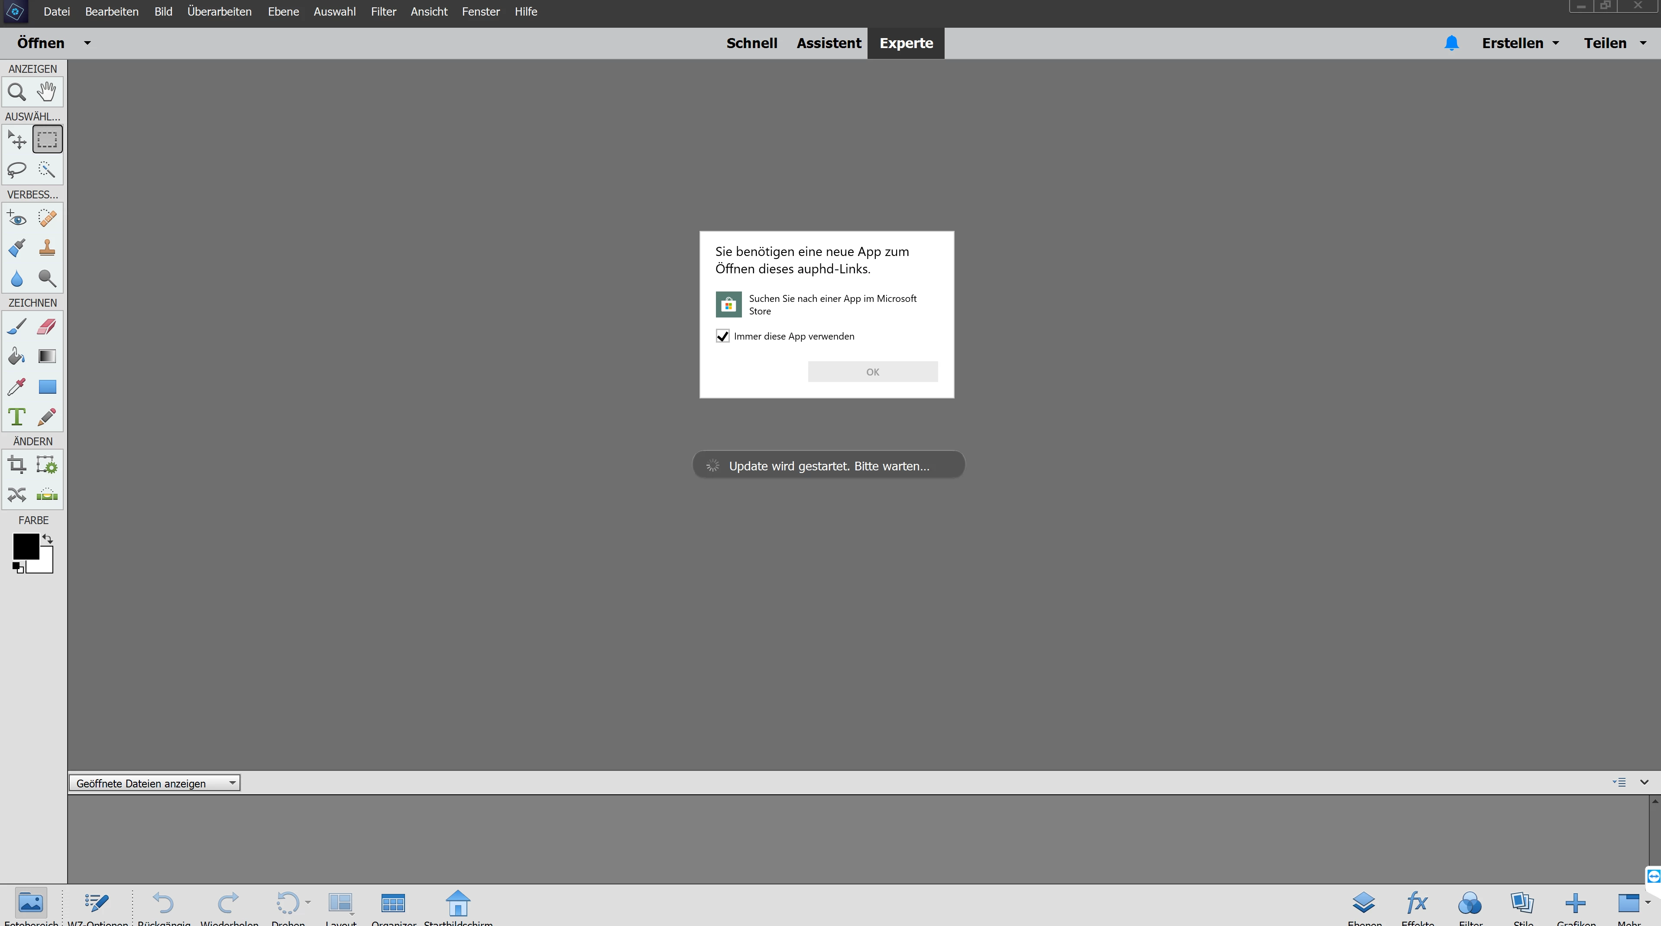Swap foreground and background colors
Screen dimensions: 1661x926
coord(48,538)
